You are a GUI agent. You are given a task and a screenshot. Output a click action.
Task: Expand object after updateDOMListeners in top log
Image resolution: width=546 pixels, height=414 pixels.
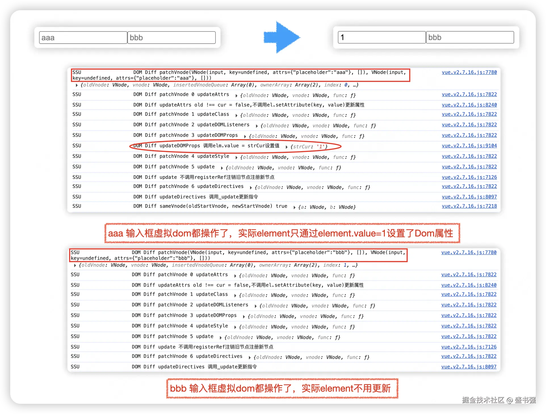257,126
